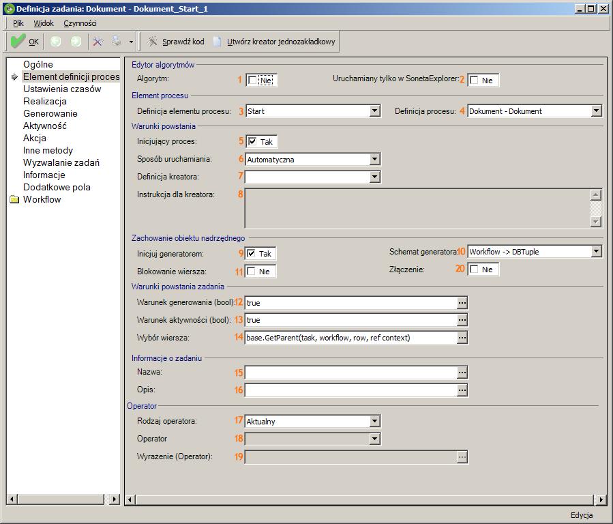
Task: Toggle the Algorytm checkbox
Action: click(x=252, y=80)
